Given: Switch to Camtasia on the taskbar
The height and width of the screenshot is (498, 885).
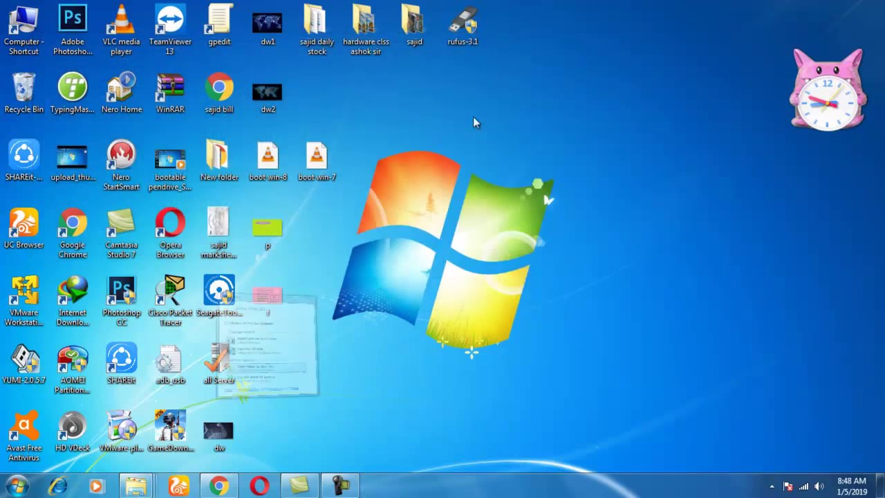Looking at the screenshot, I should 299,486.
